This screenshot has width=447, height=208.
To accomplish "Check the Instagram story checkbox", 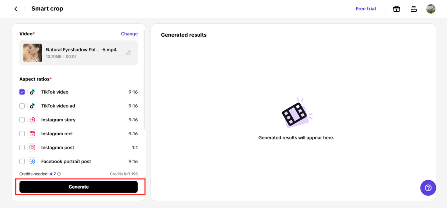I will (22, 120).
